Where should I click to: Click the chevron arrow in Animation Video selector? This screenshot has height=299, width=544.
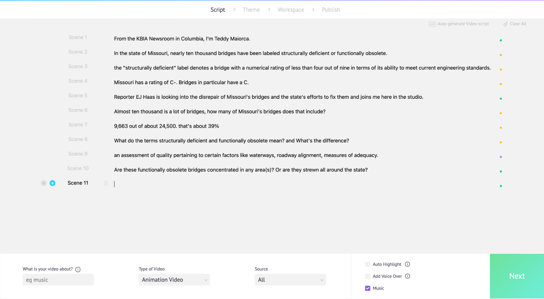(x=206, y=280)
